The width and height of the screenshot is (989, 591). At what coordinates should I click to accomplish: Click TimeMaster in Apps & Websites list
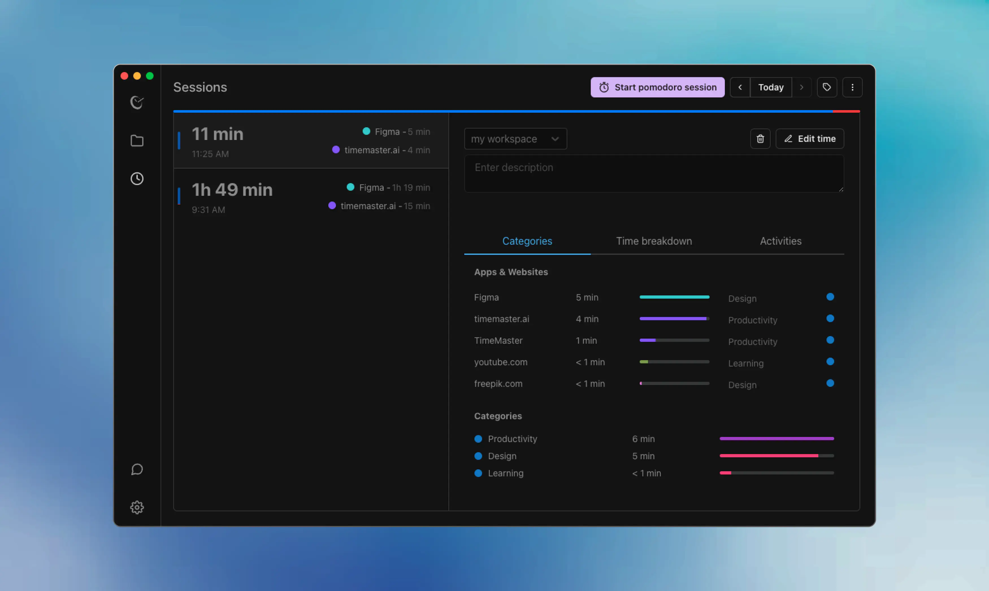tap(498, 340)
